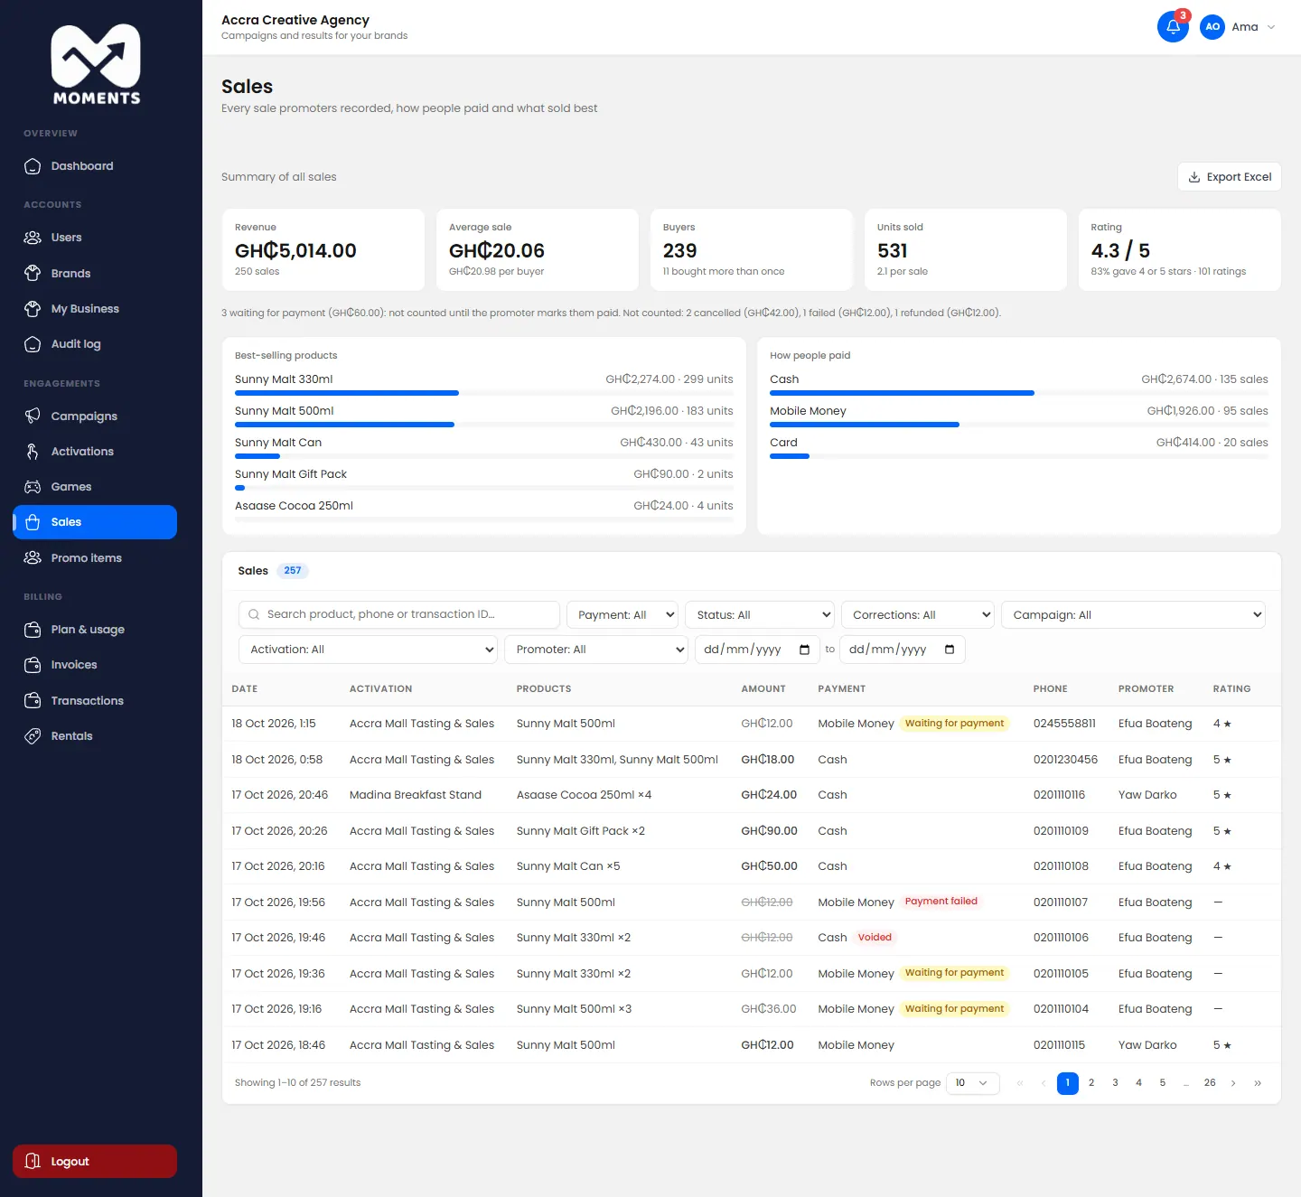
Task: Click the Sunny Malt 330ml progress bar
Action: (x=484, y=393)
